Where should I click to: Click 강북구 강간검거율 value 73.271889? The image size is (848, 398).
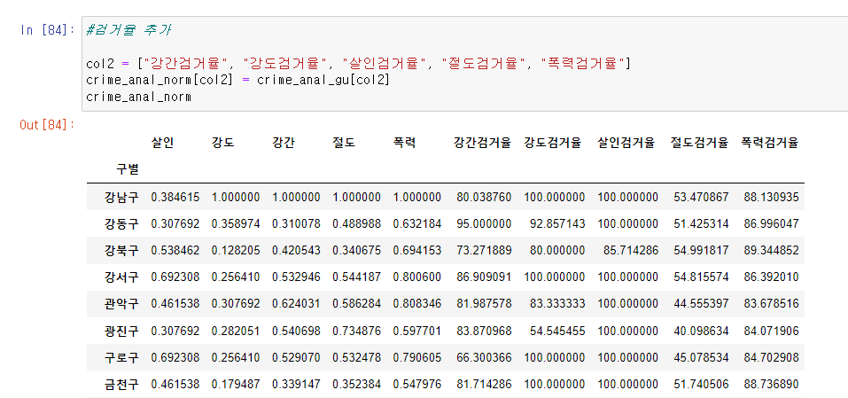[x=484, y=250]
